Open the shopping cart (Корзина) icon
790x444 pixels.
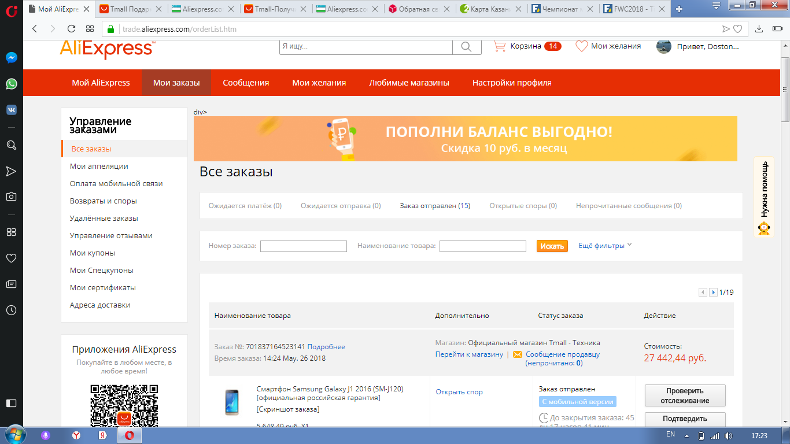point(500,46)
